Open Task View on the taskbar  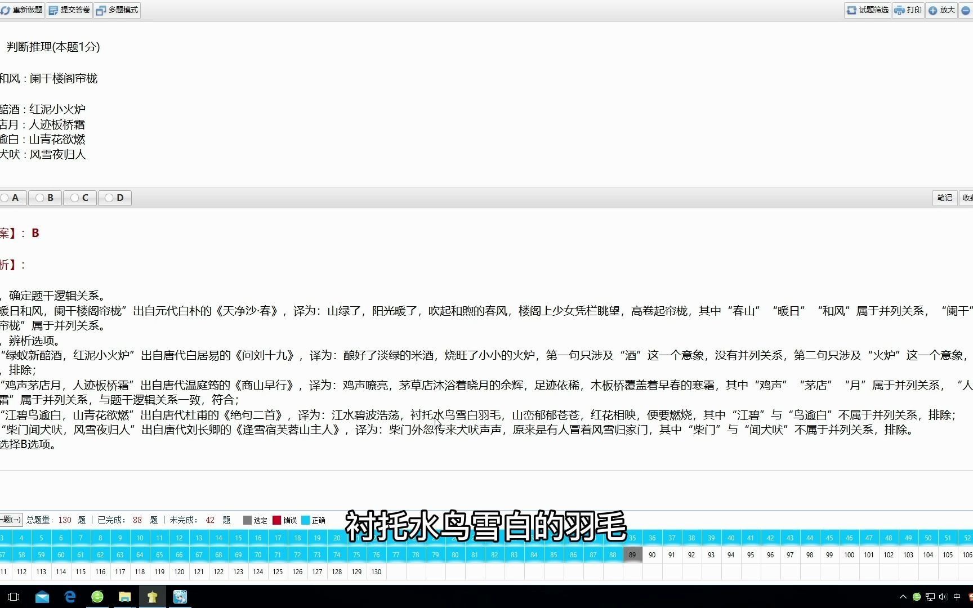(x=14, y=597)
